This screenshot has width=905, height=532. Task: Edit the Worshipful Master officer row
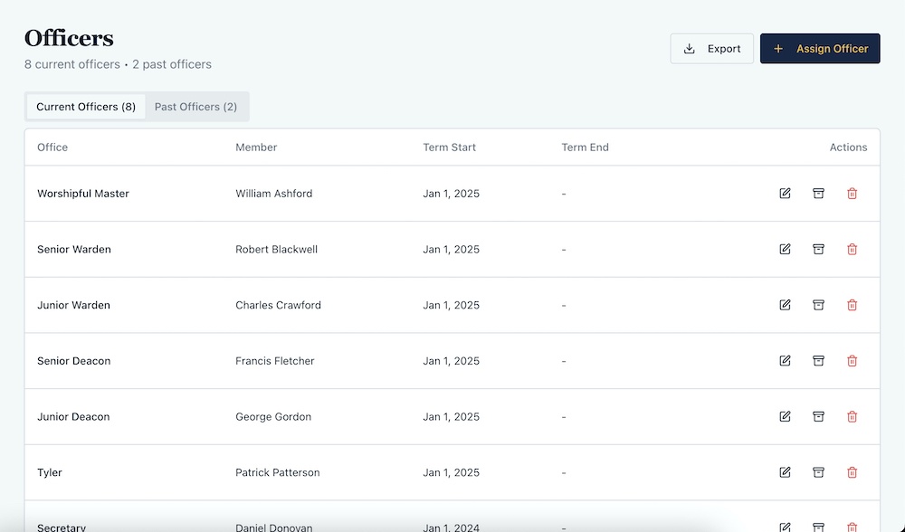click(785, 194)
